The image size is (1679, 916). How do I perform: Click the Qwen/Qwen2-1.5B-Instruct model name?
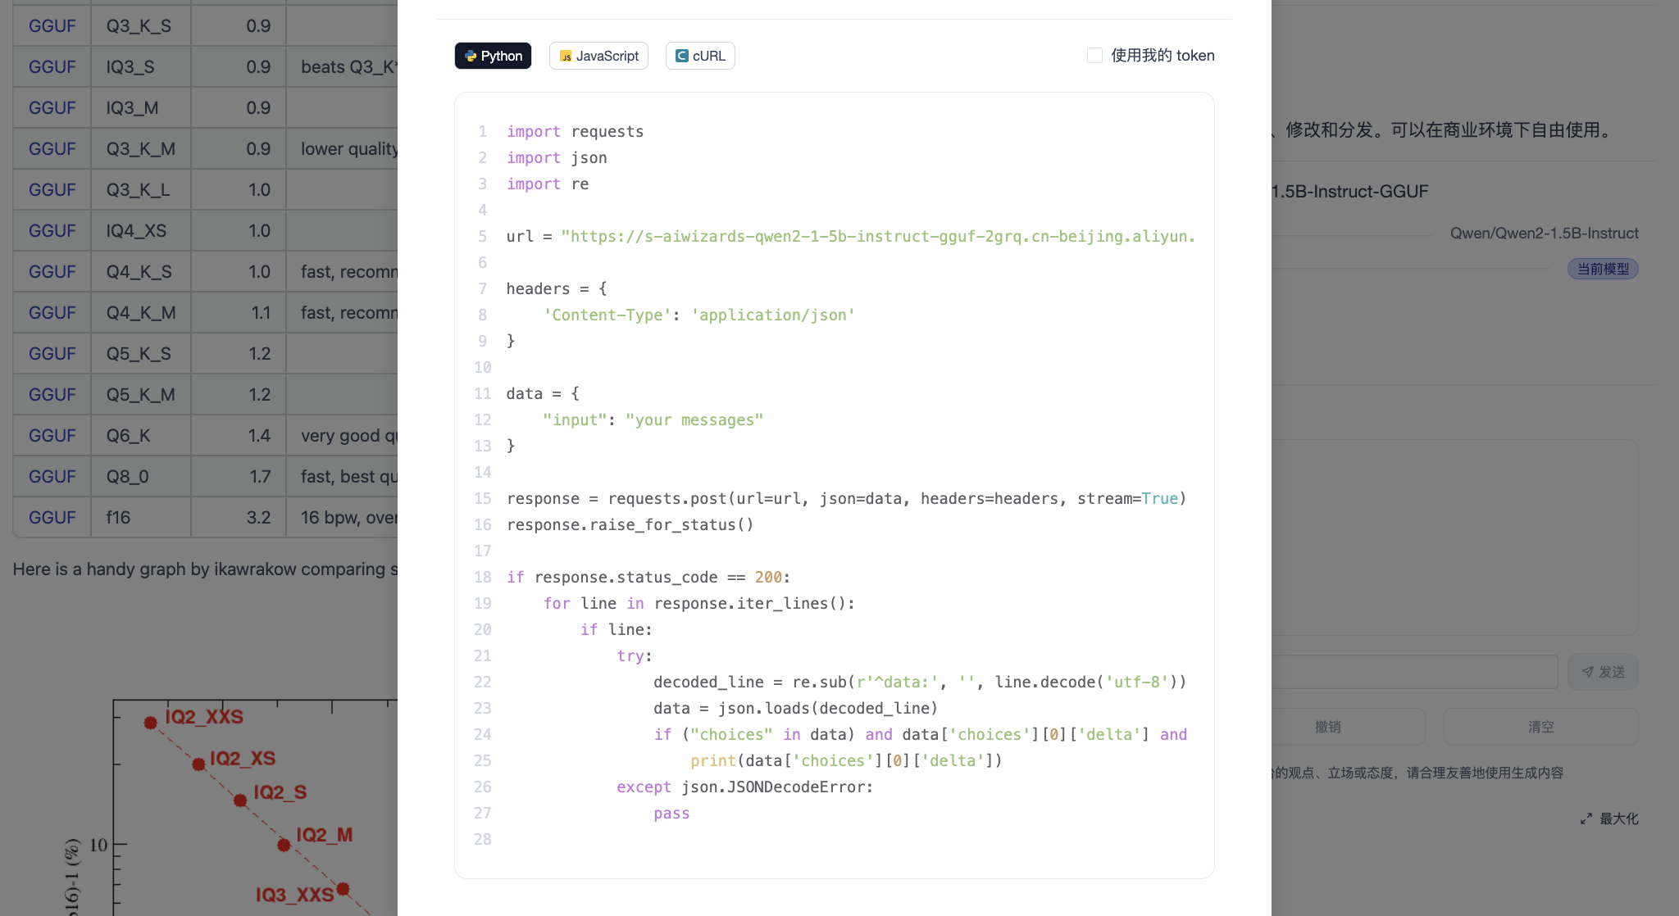1544,233
